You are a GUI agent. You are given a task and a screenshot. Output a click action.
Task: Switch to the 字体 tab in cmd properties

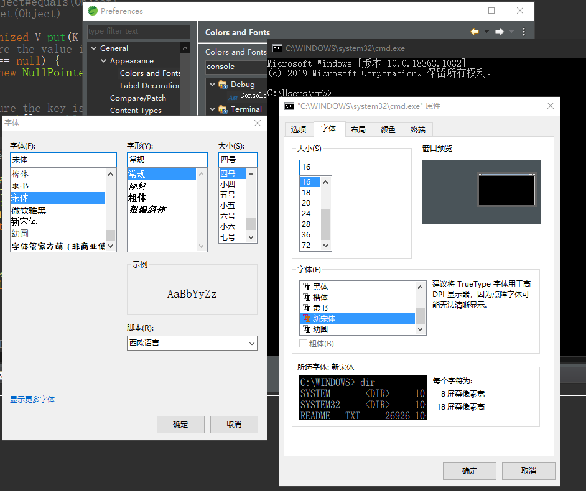[328, 129]
